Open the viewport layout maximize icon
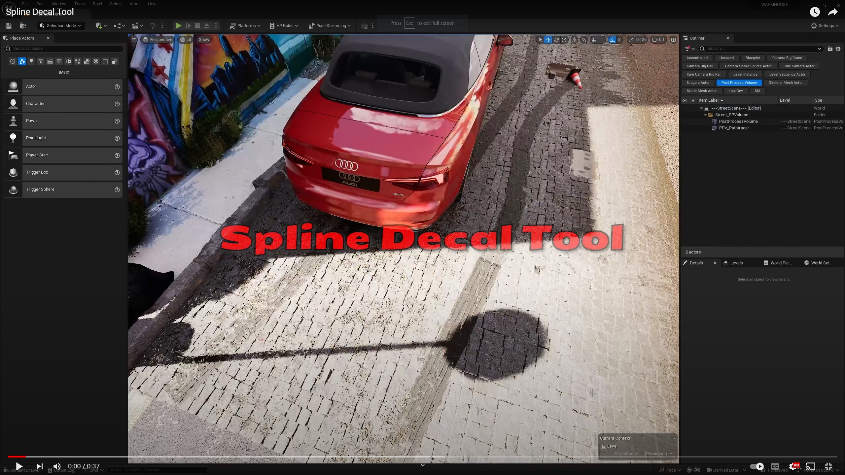This screenshot has height=475, width=845. click(x=673, y=40)
